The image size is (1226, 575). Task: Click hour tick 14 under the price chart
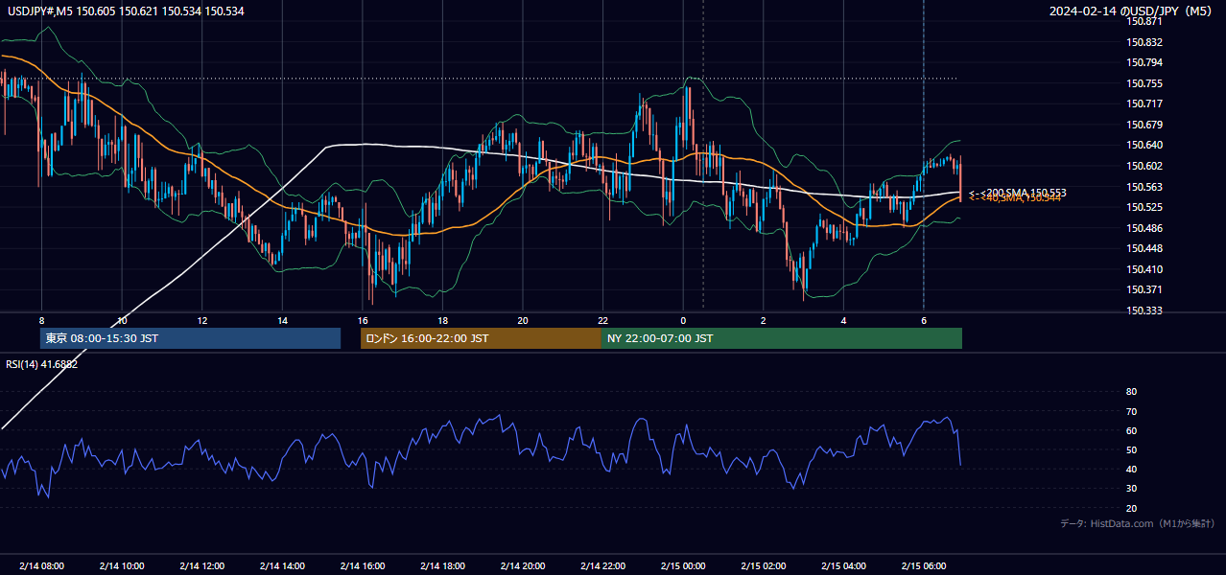(282, 320)
